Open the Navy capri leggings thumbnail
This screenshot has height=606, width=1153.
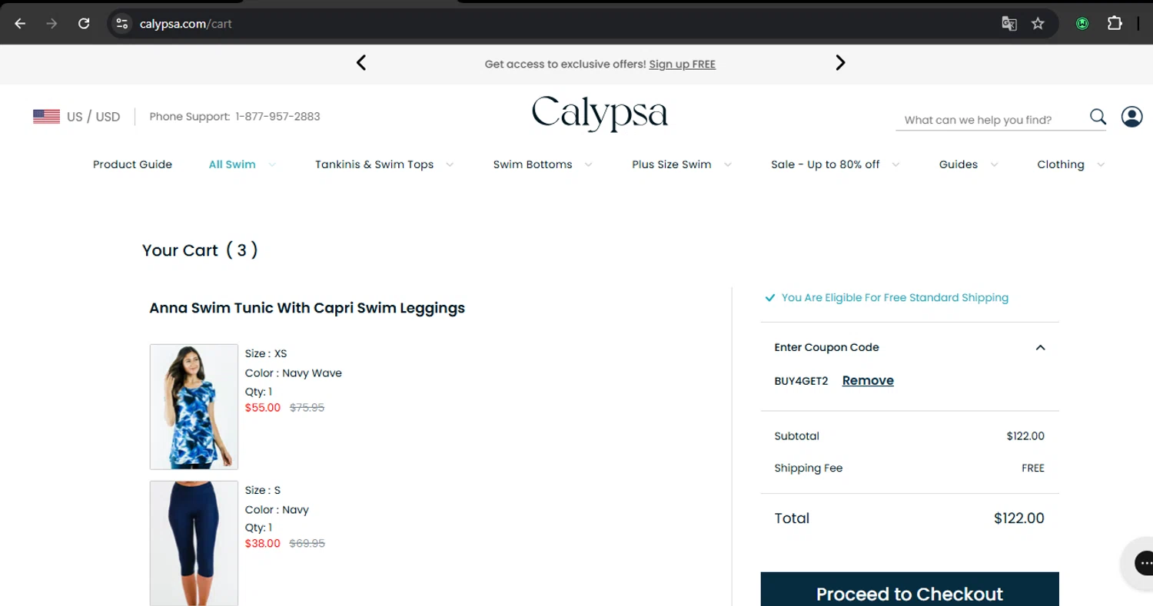[x=194, y=543]
